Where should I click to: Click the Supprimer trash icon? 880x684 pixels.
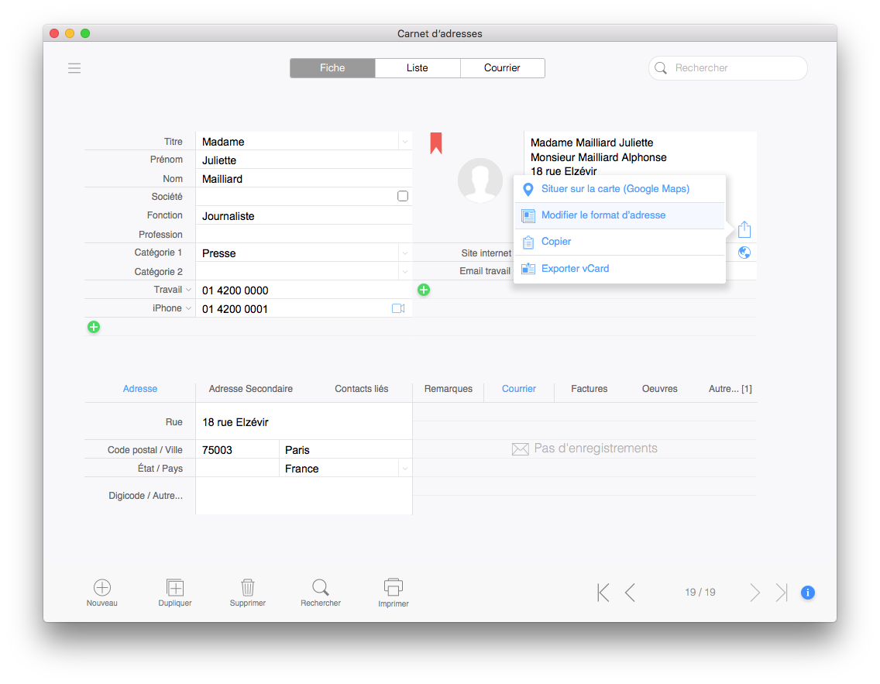248,588
